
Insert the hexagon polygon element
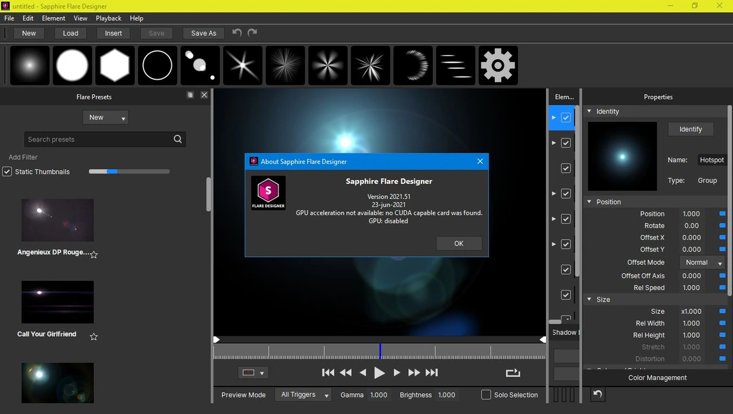pos(115,65)
